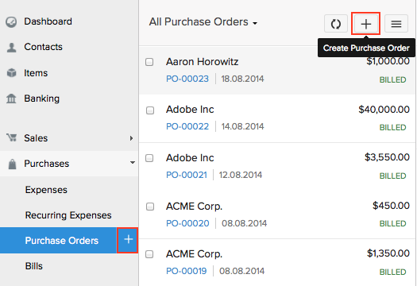The width and height of the screenshot is (417, 286).
Task: Click Adobe Inc on the PO-00022 row
Action: pos(190,110)
